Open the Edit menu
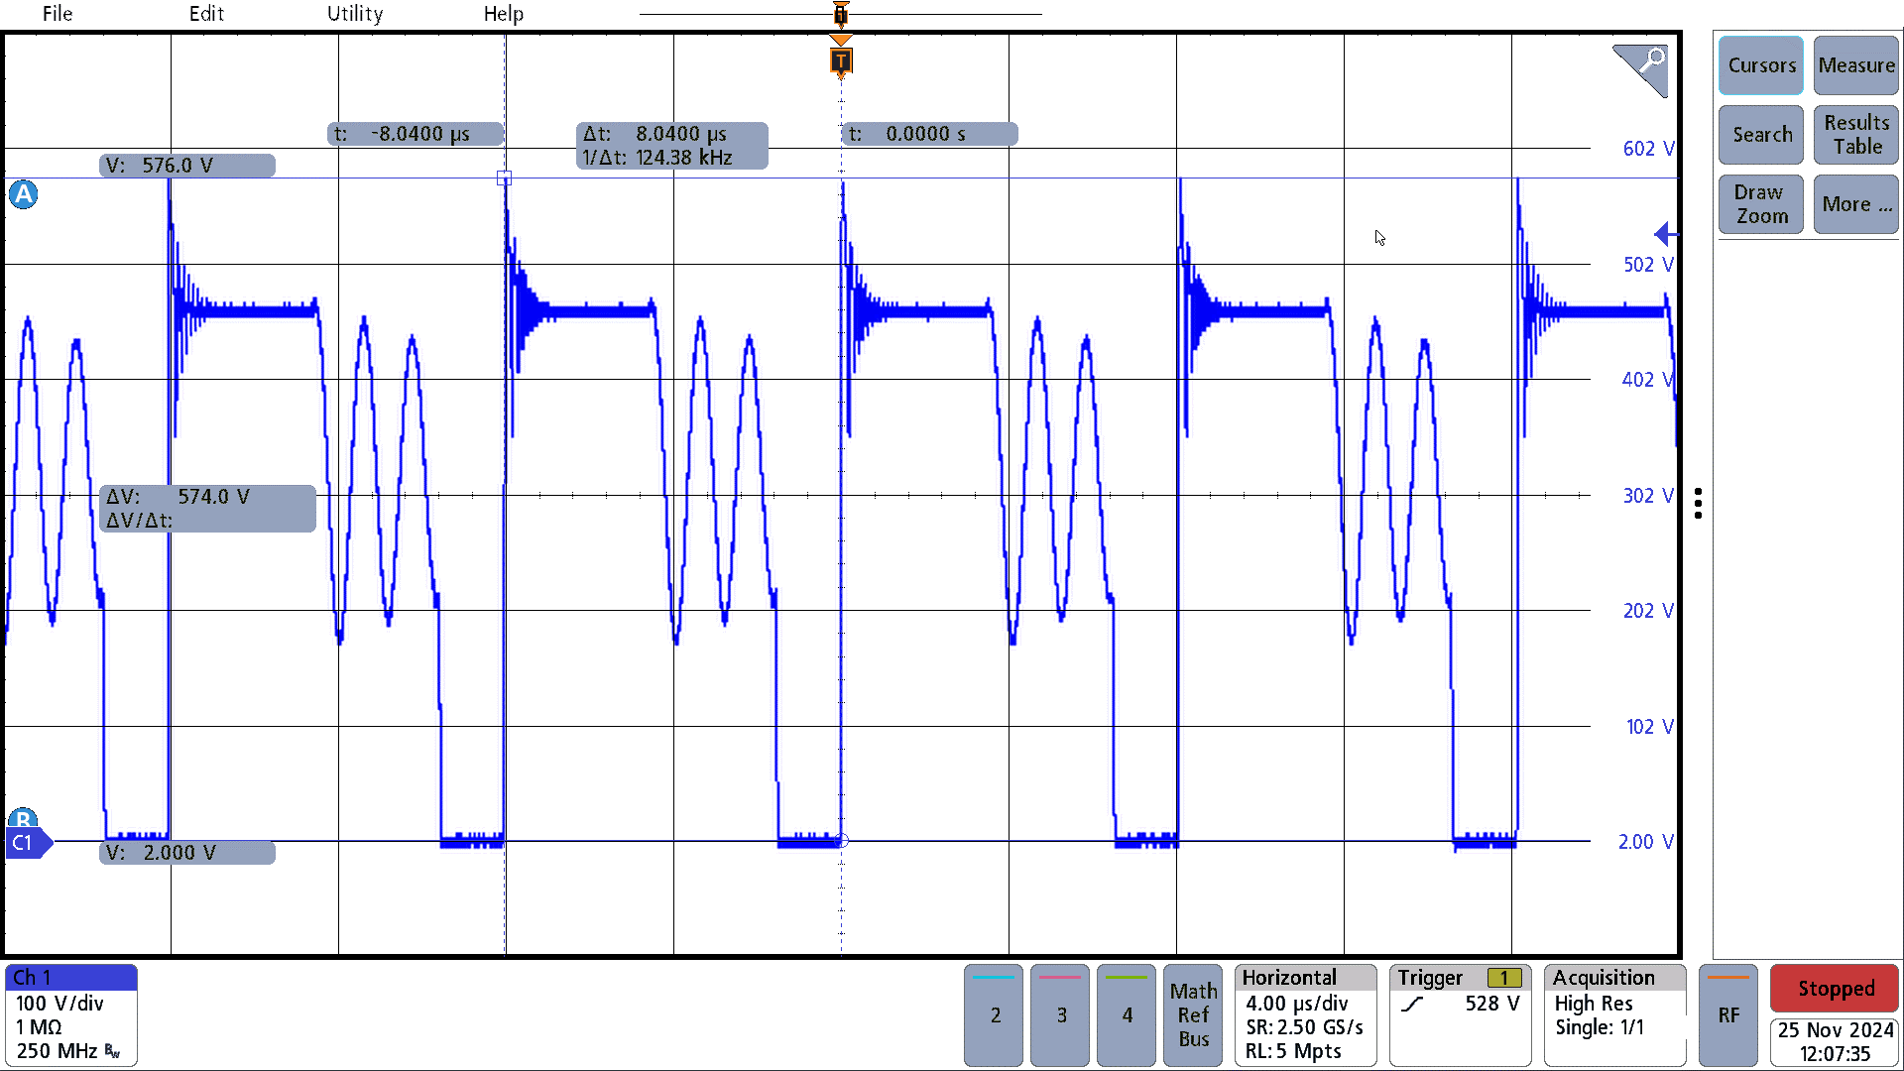The image size is (1904, 1071). click(206, 14)
